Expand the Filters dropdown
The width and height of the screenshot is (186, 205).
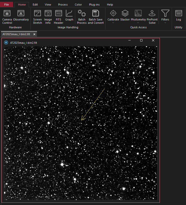[165, 23]
